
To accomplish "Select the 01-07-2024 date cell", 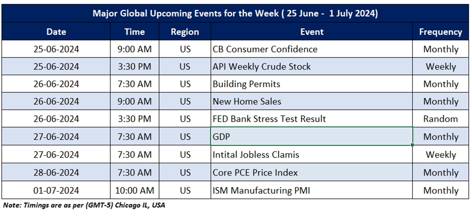I will (x=56, y=190).
